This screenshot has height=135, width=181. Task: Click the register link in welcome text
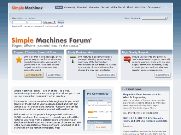(x=31, y=18)
